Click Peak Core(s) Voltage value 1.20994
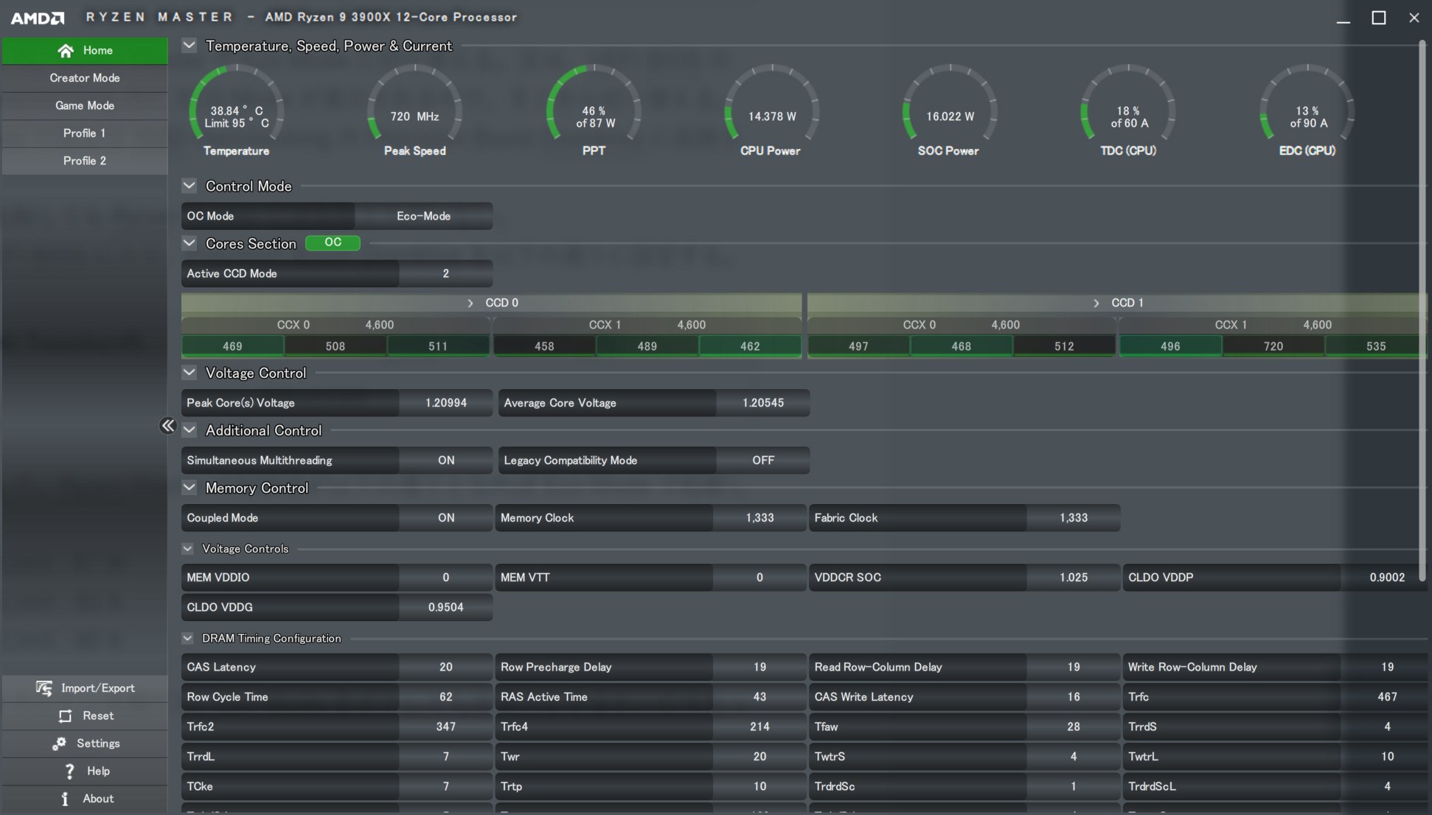 pyautogui.click(x=446, y=403)
